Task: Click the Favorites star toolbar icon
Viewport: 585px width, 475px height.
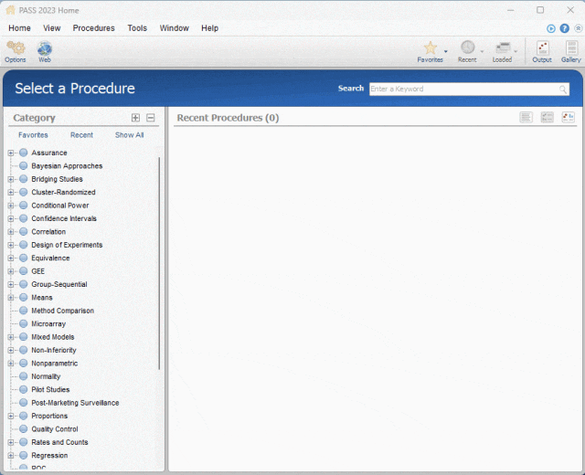Action: click(x=431, y=47)
